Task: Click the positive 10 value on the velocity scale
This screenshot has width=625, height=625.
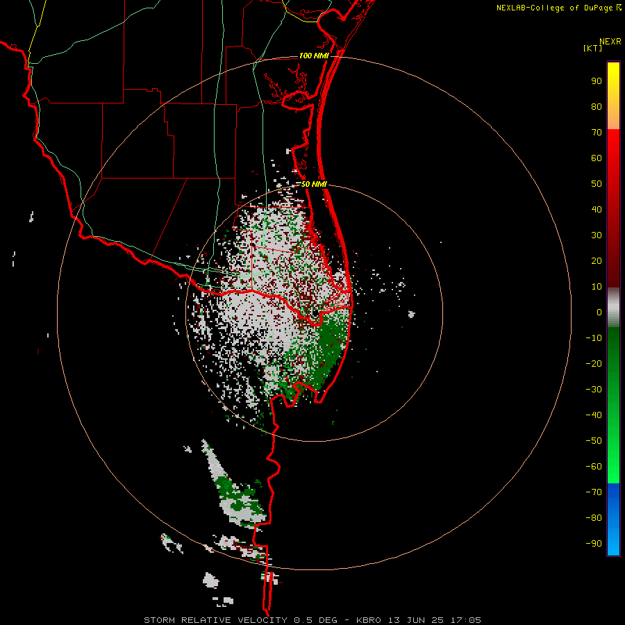Action: click(597, 287)
